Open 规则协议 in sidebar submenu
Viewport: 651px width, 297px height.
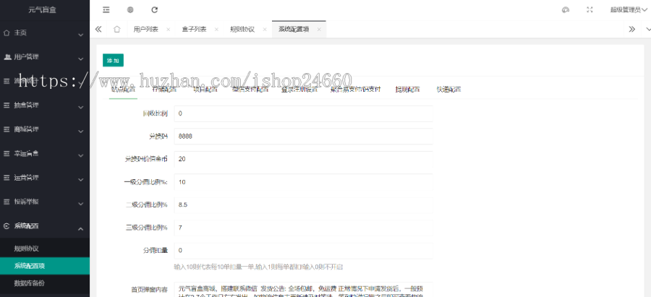[27, 249]
